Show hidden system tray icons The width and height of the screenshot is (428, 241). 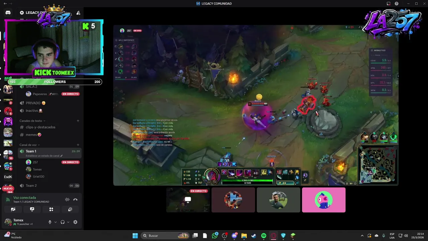pyautogui.click(x=362, y=236)
